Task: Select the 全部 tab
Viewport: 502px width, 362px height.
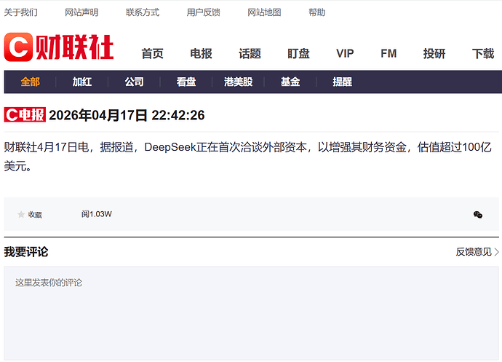Action: point(30,82)
